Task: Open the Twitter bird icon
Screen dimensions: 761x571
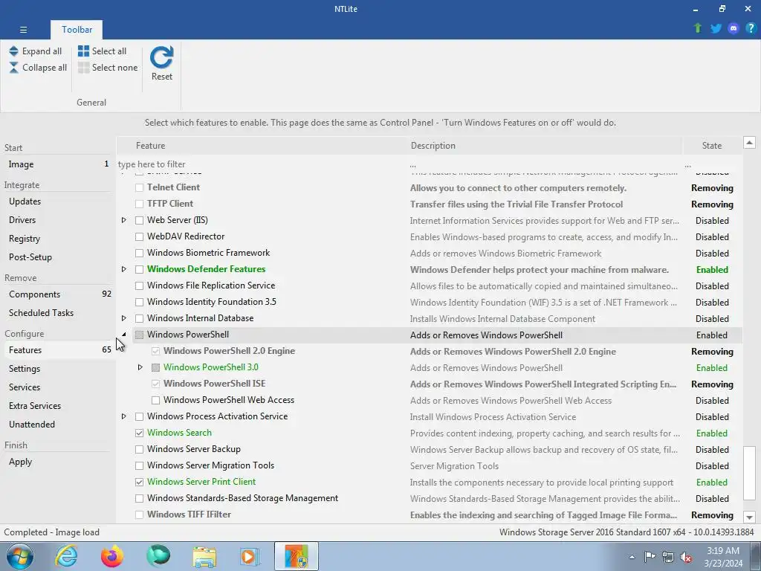Action: pos(716,28)
